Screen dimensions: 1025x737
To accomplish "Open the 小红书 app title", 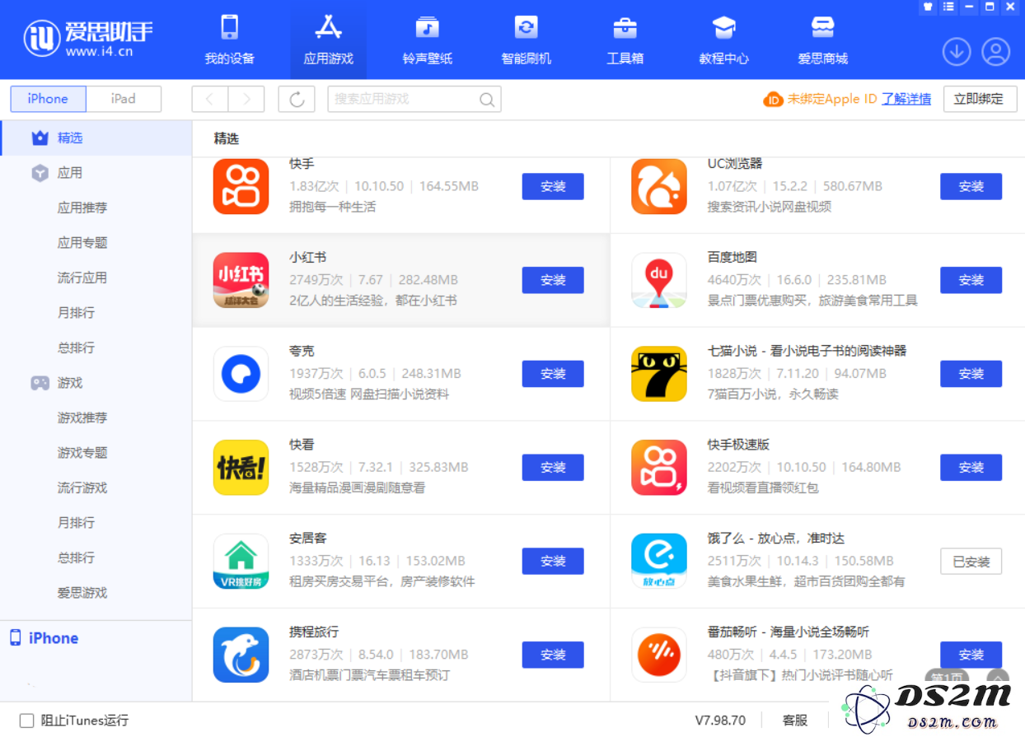I will pos(308,258).
